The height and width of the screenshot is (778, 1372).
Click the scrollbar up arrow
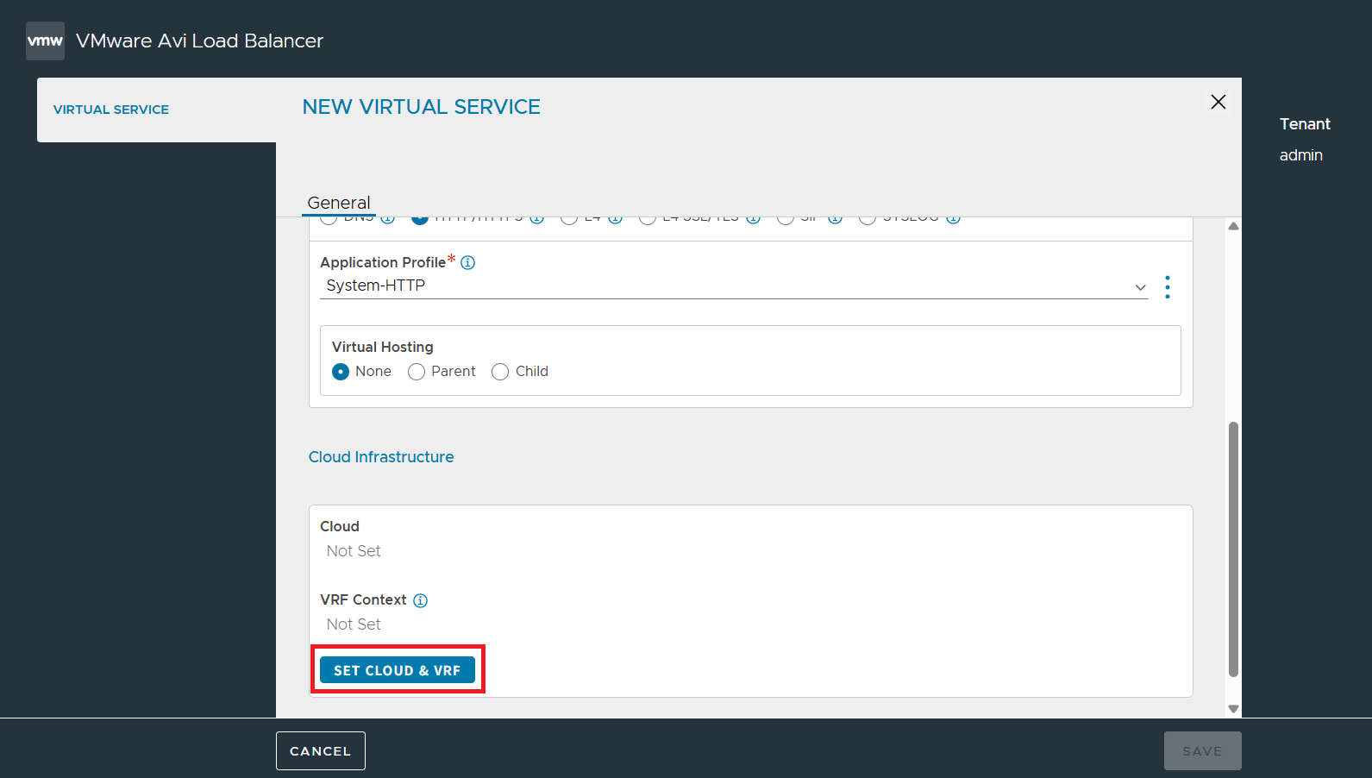pyautogui.click(x=1233, y=226)
